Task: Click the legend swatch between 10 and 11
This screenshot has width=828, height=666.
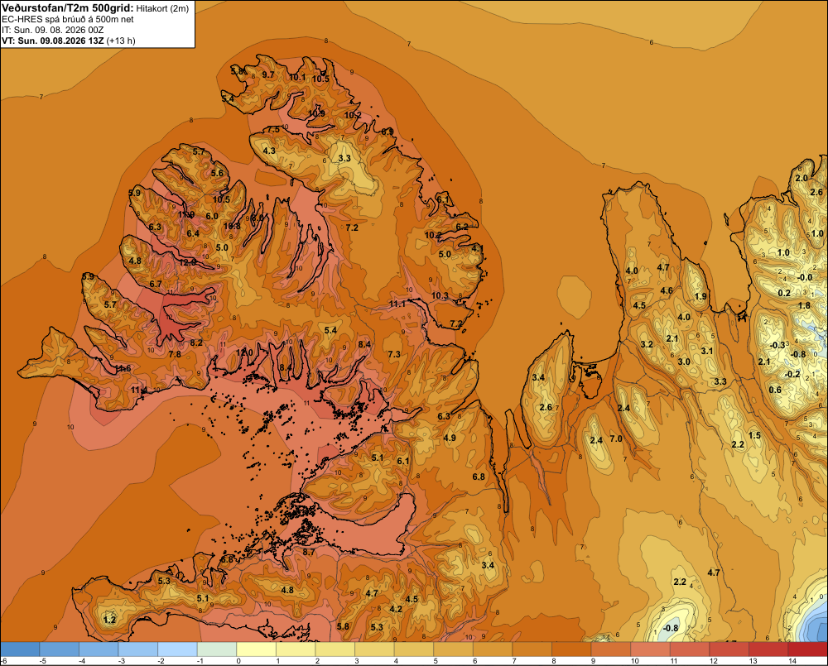Action: (650, 649)
